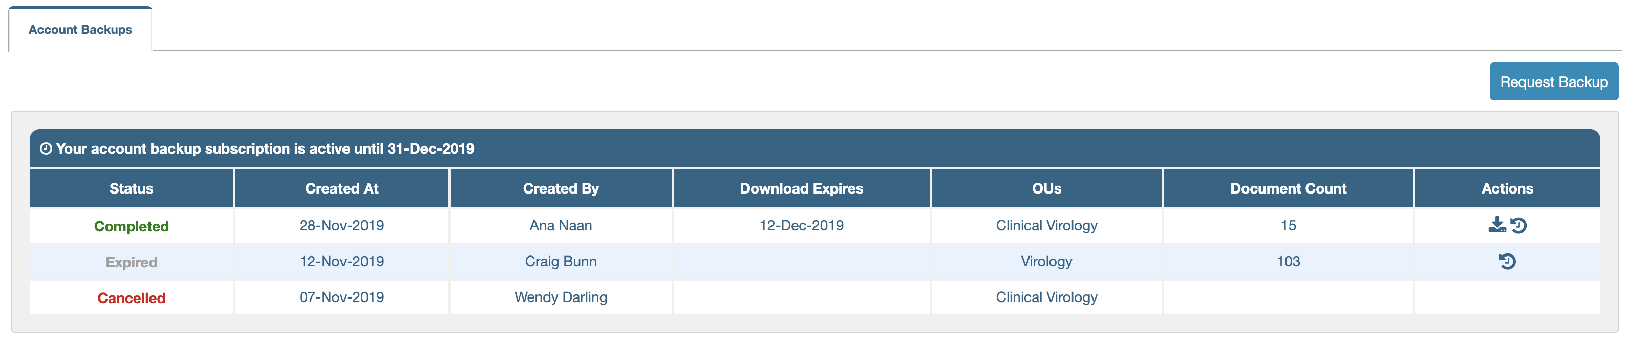
Task: Click the grey Expired status label
Action: tap(131, 262)
